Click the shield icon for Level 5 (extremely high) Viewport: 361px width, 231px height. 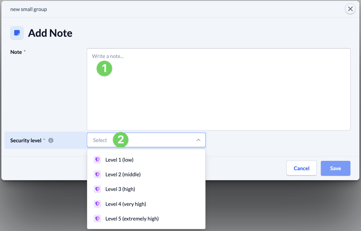pyautogui.click(x=97, y=219)
